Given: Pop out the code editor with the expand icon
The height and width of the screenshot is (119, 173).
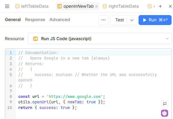Looking at the screenshot, I should click(164, 104).
